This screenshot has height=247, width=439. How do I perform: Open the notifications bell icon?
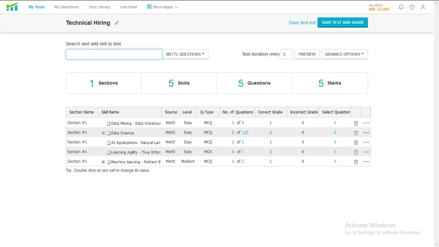[x=401, y=7]
